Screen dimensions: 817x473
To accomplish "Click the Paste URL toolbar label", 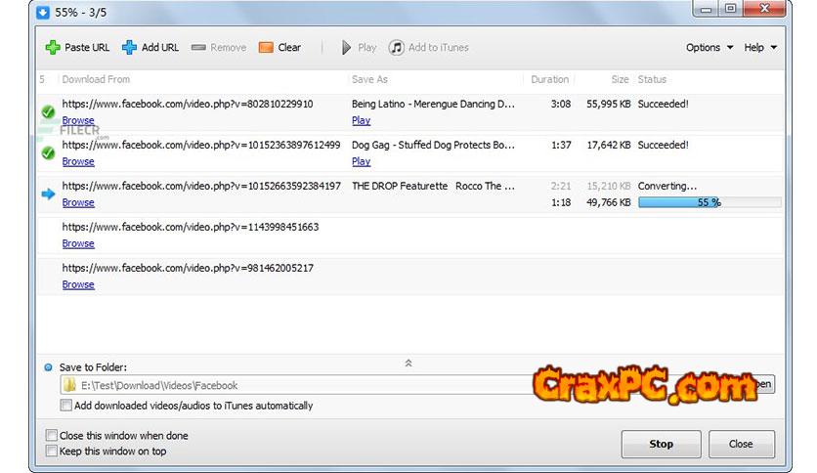I will (87, 48).
